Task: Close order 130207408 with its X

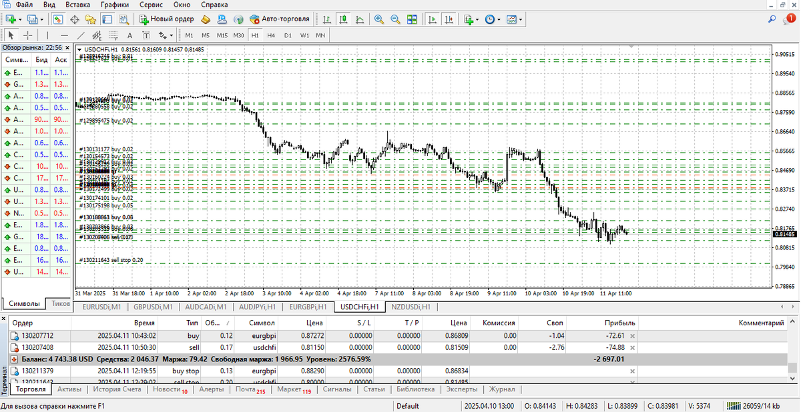Action: (633, 347)
